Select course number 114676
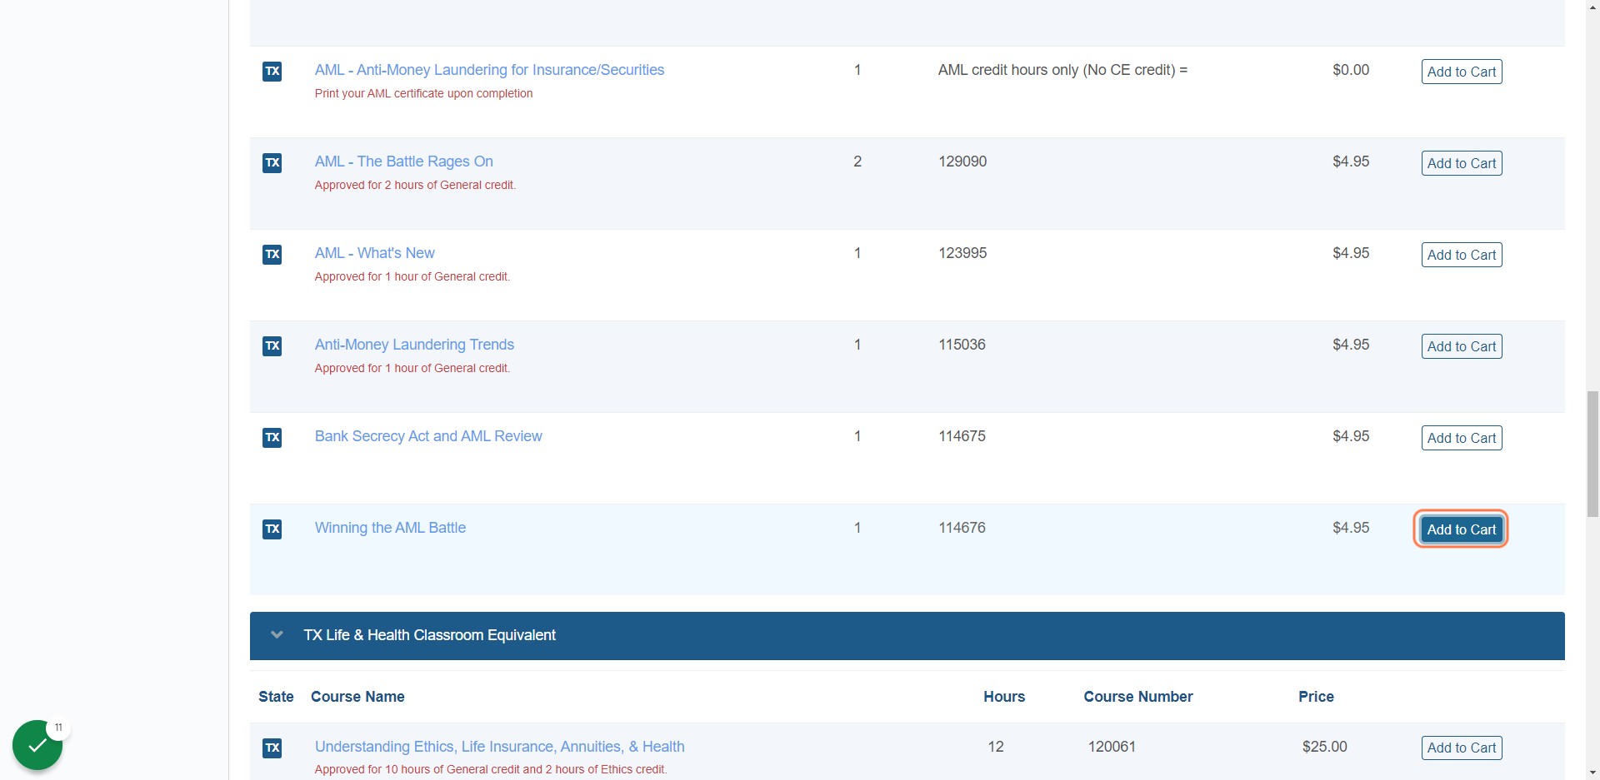Viewport: 1600px width, 780px height. click(962, 528)
